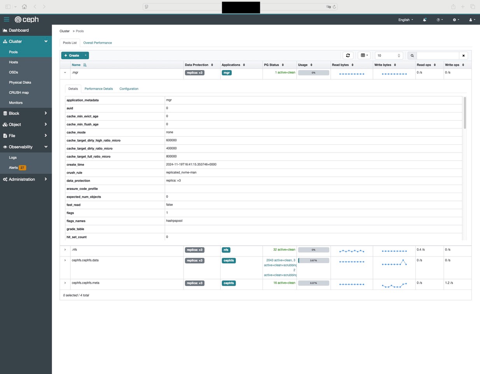The image size is (480, 374).
Task: Open the dropdown arrow beside Create
Action: (x=86, y=55)
